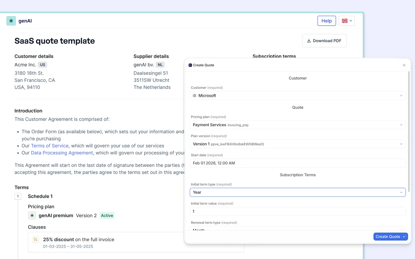Click the "SaaS quote template" heading
Viewport: 415px width, 259px height.
pyautogui.click(x=55, y=41)
